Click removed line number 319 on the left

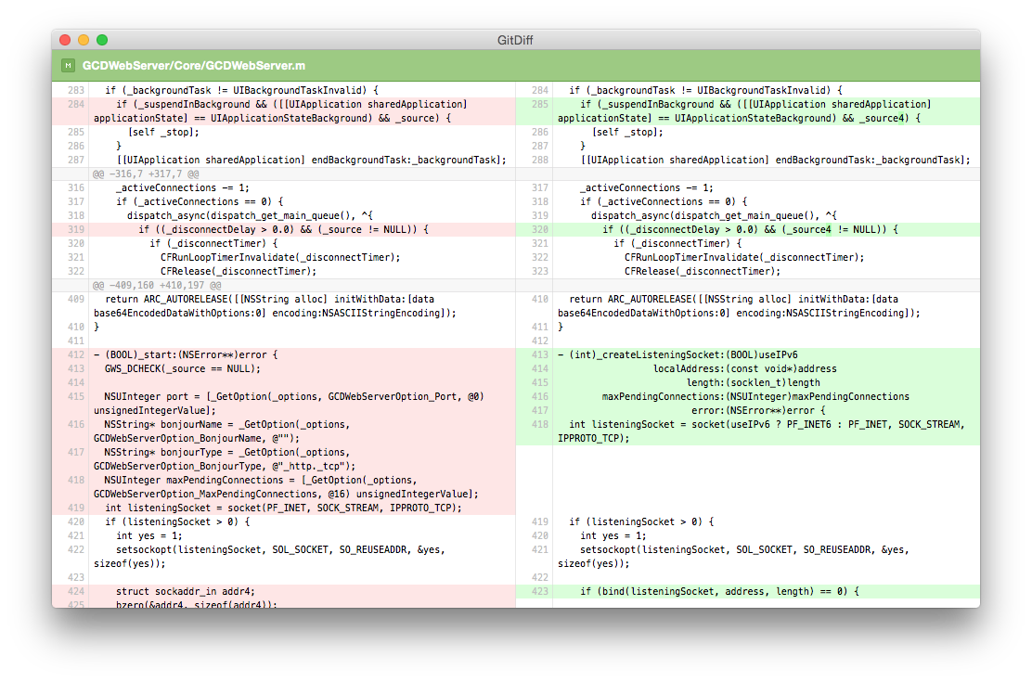pos(75,229)
